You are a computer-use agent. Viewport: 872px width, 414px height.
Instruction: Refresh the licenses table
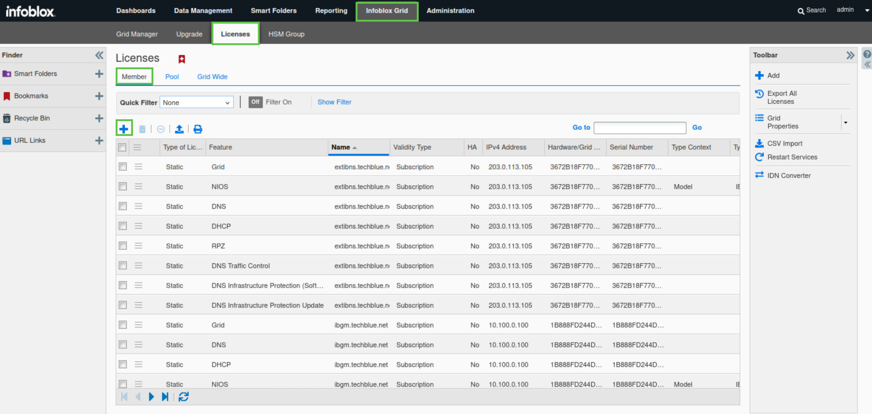[183, 396]
